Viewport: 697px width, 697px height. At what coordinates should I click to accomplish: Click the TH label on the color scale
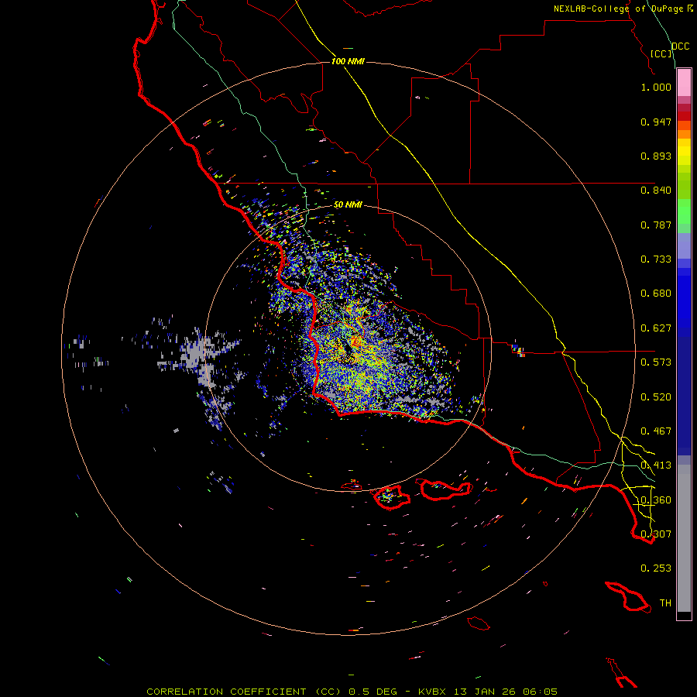[665, 603]
